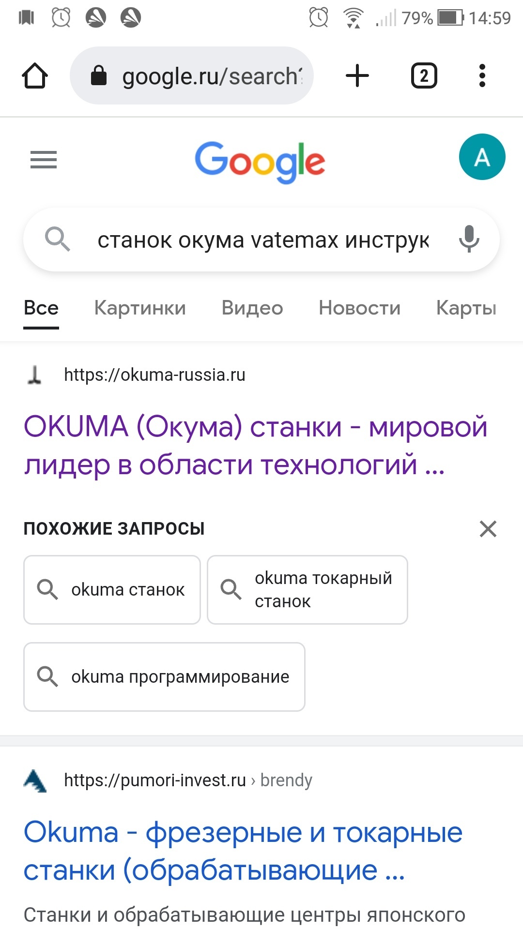
Task: Choose 'okuma программирование' suggestion
Action: click(x=164, y=677)
